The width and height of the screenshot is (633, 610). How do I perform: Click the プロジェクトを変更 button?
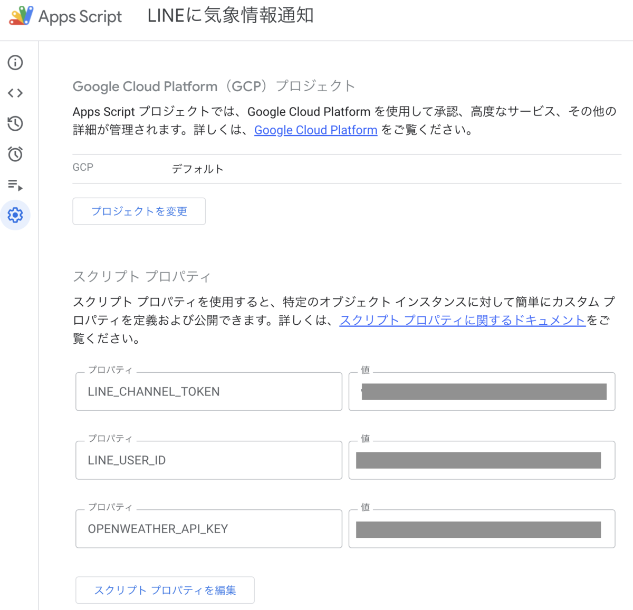[x=139, y=211]
